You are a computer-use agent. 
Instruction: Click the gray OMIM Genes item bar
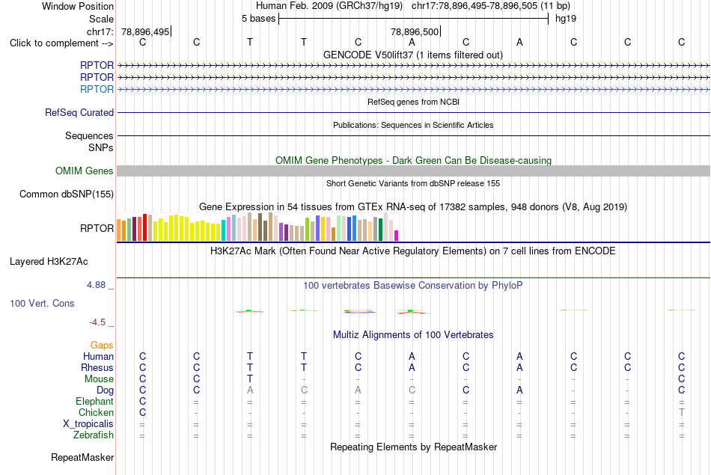point(413,171)
